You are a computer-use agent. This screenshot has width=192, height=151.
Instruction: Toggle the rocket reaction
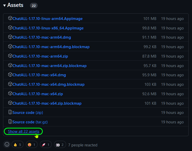pos(46,145)
